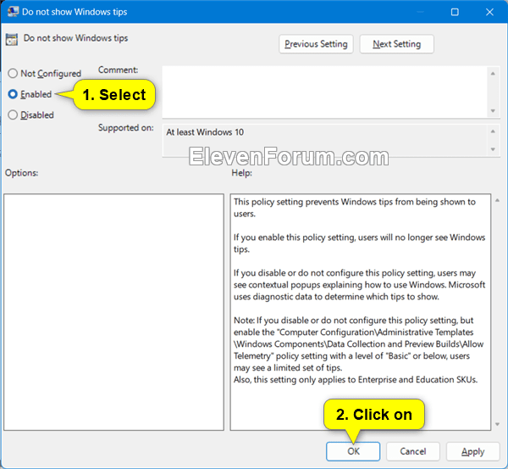The image size is (508, 469).
Task: Click the Comment box scroll down arrow
Action: pyautogui.click(x=493, y=111)
